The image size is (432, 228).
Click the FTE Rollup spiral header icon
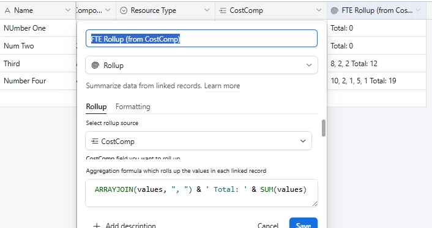pyautogui.click(x=334, y=10)
